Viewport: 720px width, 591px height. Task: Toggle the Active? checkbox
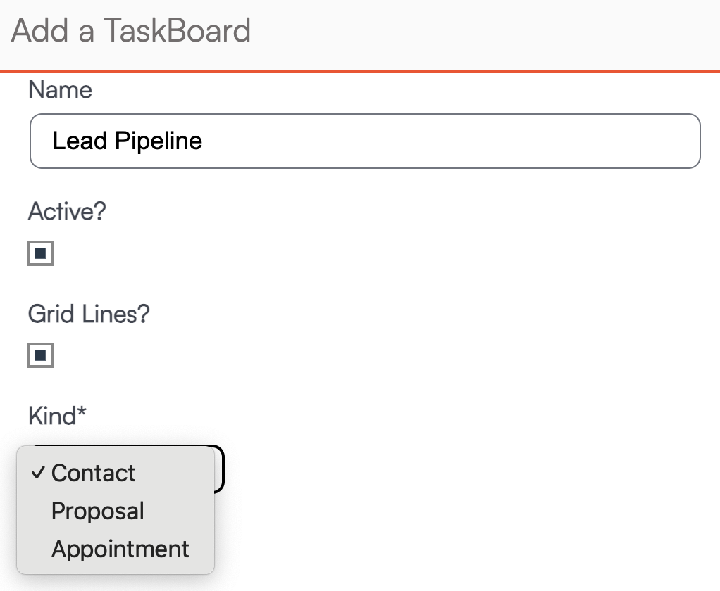40,253
